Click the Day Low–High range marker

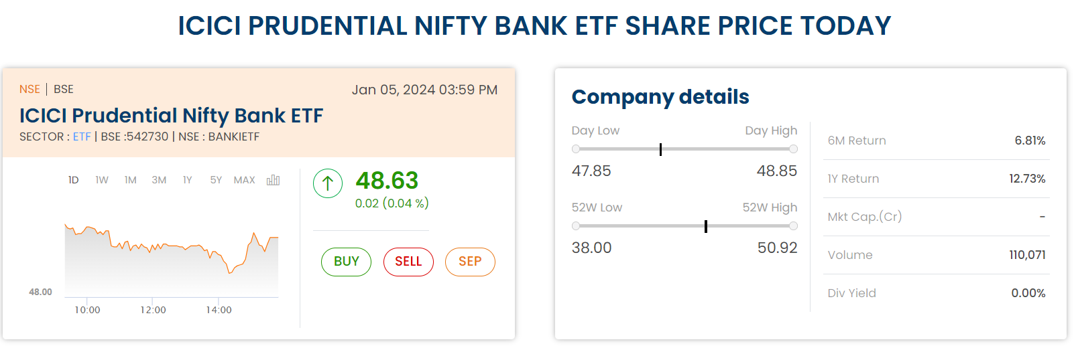pos(660,149)
